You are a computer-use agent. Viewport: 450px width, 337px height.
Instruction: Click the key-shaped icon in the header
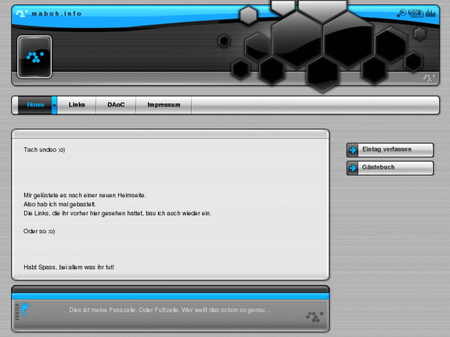click(402, 13)
